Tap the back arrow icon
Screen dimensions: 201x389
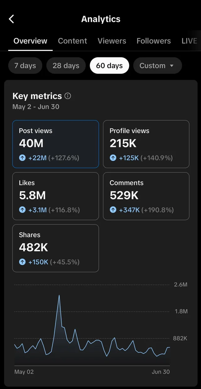(x=11, y=19)
